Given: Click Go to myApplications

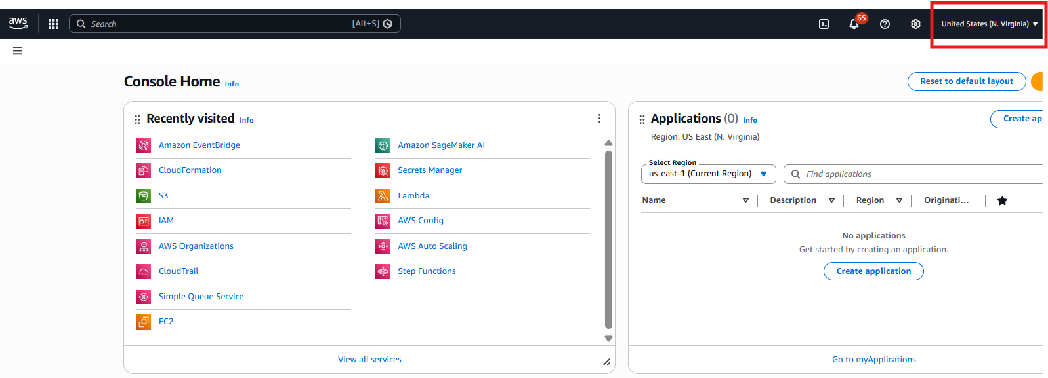Looking at the screenshot, I should [x=874, y=360].
